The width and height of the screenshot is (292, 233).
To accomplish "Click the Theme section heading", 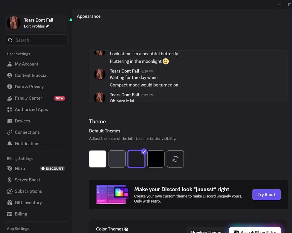I will pyautogui.click(x=97, y=121).
